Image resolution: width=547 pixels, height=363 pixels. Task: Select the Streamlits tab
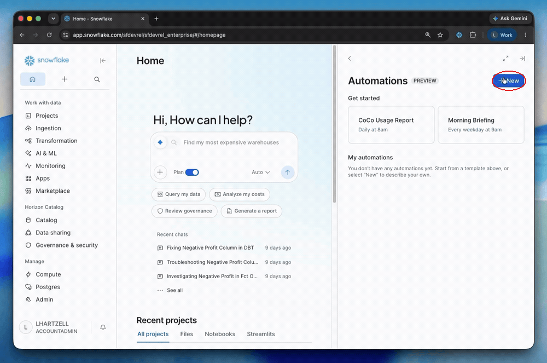(261, 334)
